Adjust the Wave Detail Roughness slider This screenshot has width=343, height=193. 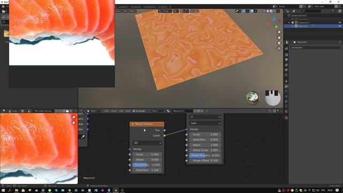coord(205,155)
